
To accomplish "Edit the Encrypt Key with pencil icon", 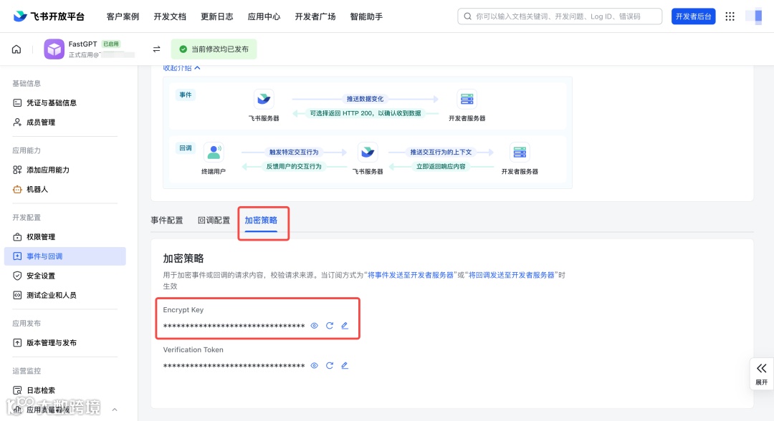I will click(345, 326).
